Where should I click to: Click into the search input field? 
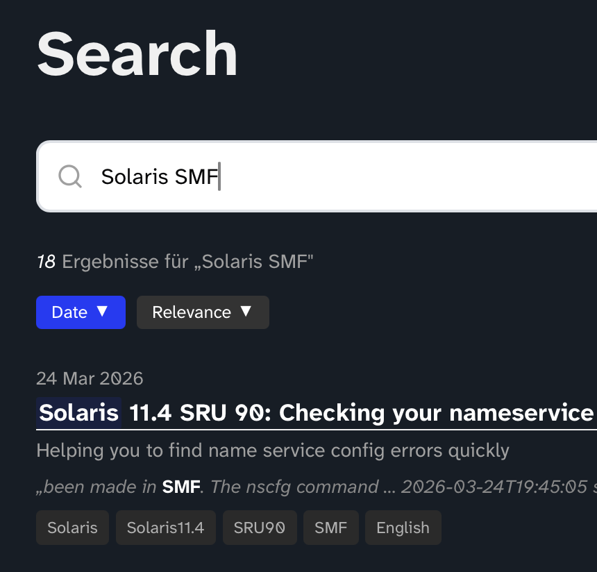point(312,176)
